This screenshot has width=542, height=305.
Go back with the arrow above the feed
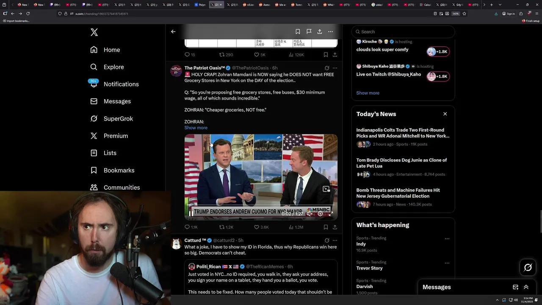(173, 31)
